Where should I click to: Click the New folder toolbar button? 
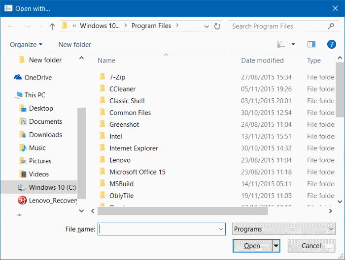[x=74, y=45]
